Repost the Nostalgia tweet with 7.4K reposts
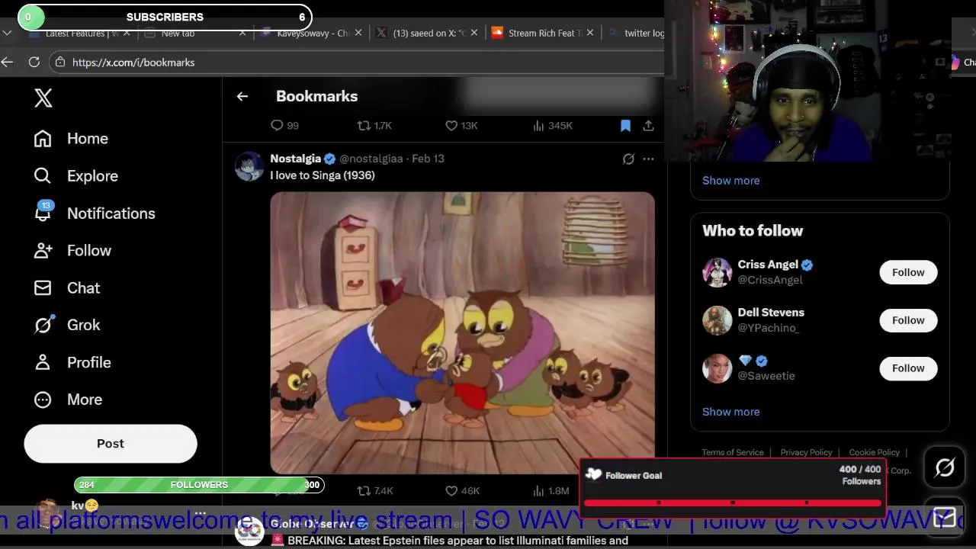The width and height of the screenshot is (976, 549). coord(375,491)
